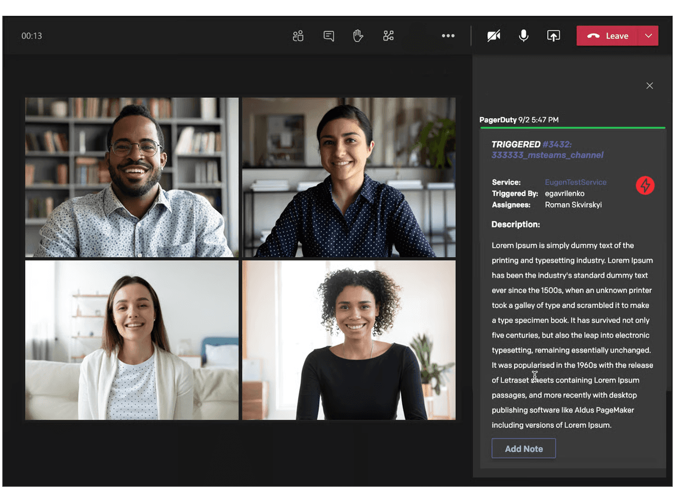Viewport: 675px width, 502px height.
Task: Open breakout rooms icon
Action: click(388, 36)
